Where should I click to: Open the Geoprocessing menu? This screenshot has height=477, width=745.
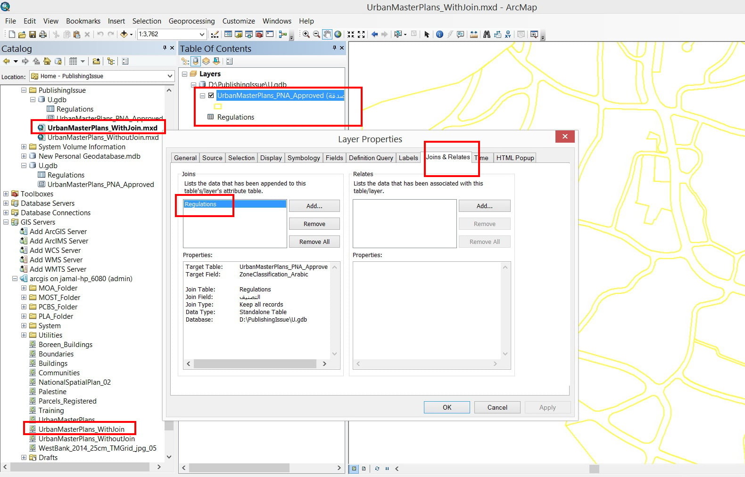pos(191,21)
